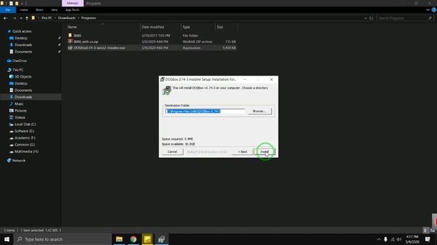Click the Destination Folder path field
This screenshot has height=245, width=437.
(205, 112)
